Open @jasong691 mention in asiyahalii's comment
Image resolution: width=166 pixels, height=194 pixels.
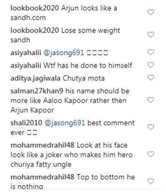click(x=64, y=53)
